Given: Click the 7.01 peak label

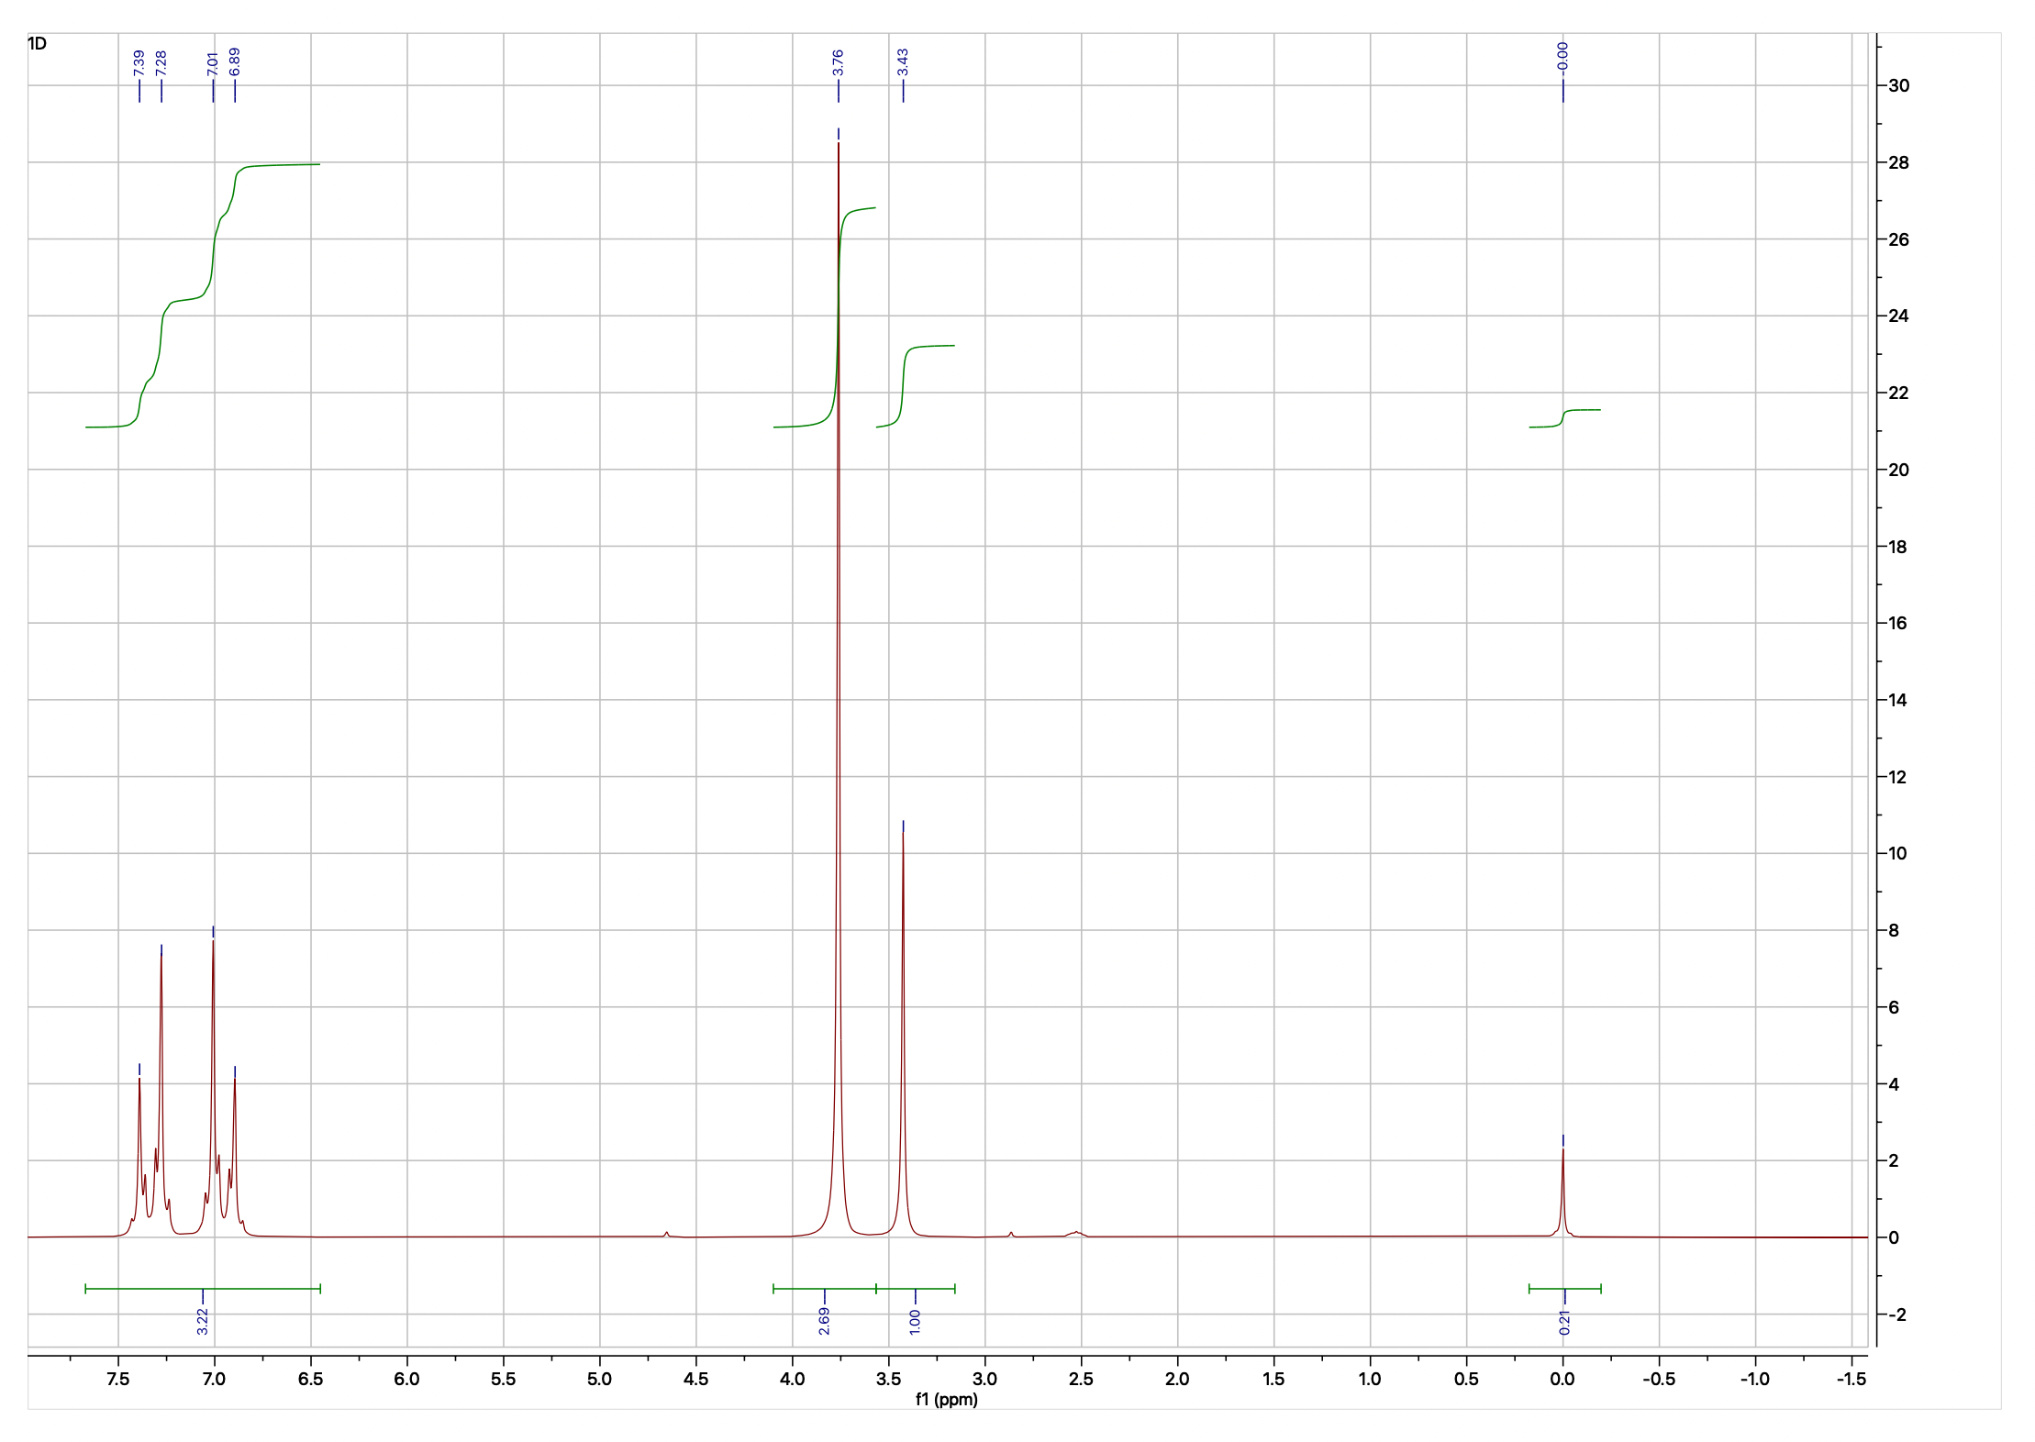Looking at the screenshot, I should pos(213,62).
